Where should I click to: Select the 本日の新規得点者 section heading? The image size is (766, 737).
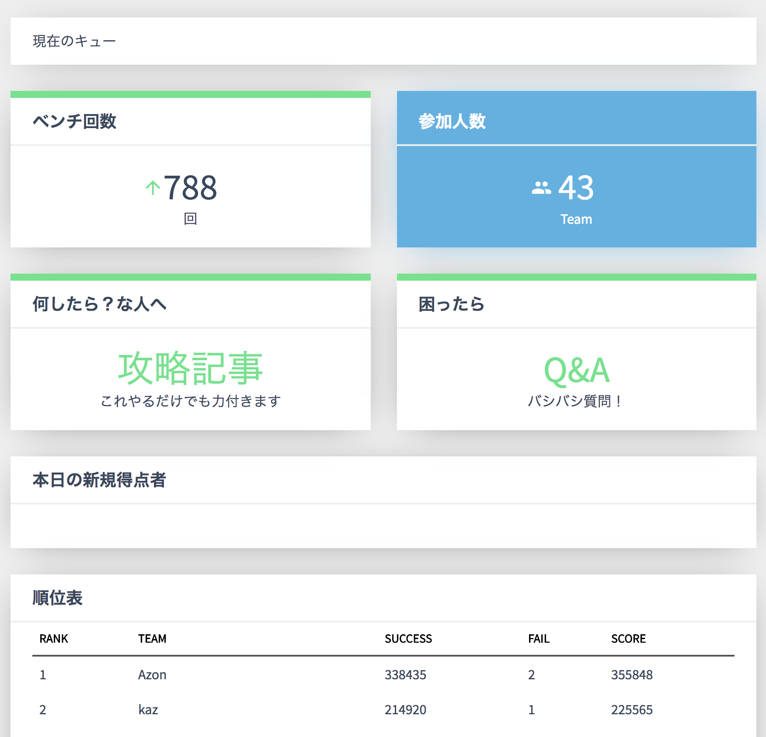tap(100, 480)
